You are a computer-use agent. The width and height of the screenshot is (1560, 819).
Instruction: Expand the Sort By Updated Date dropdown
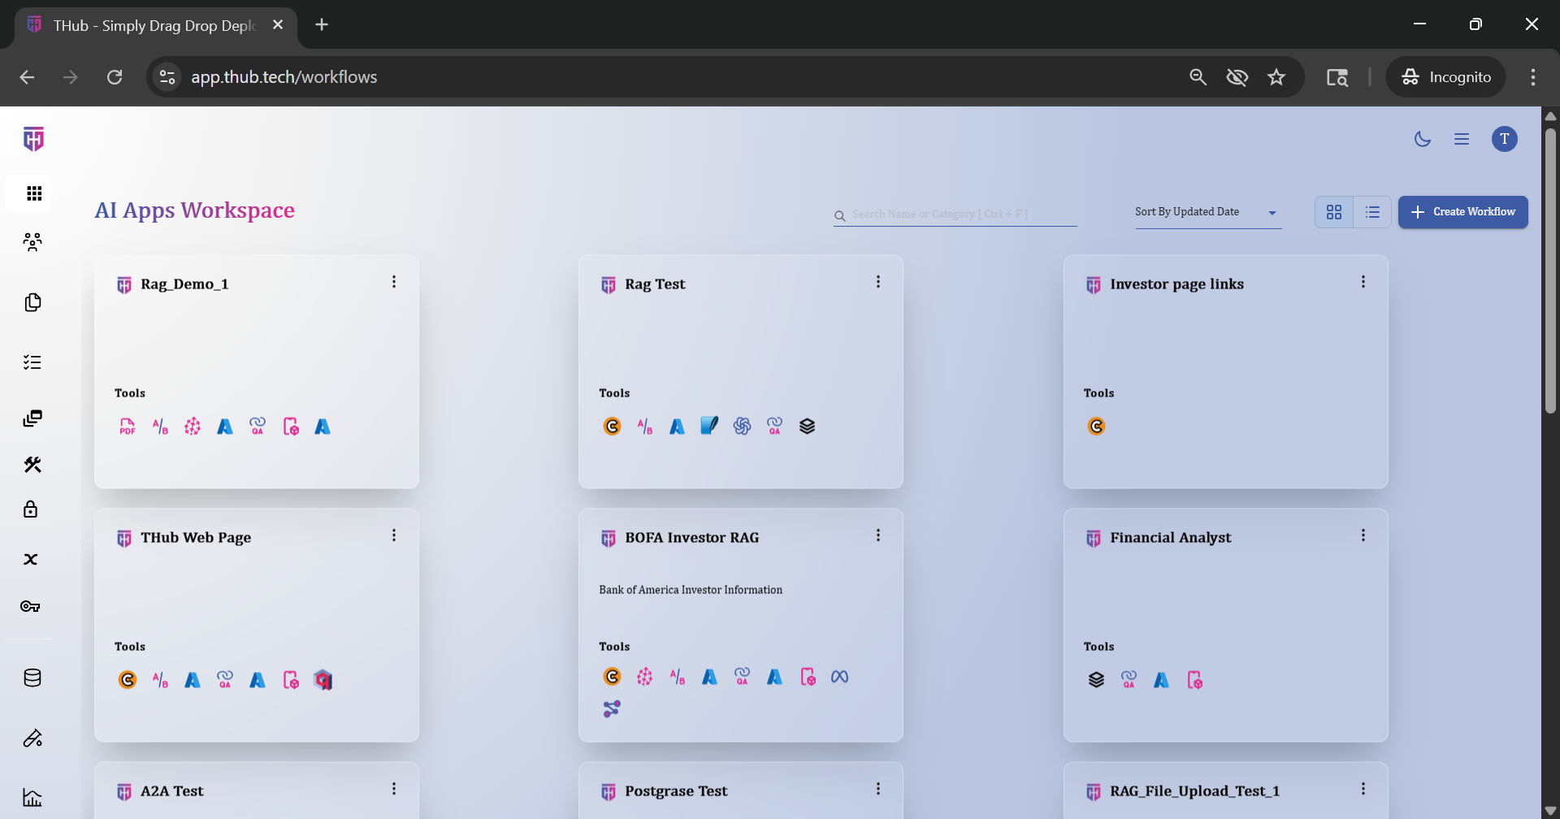click(1207, 212)
